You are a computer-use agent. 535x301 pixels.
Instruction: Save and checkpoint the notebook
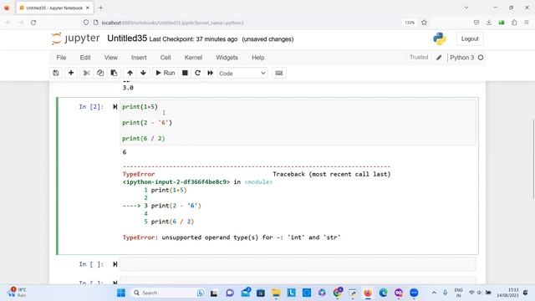click(x=56, y=73)
